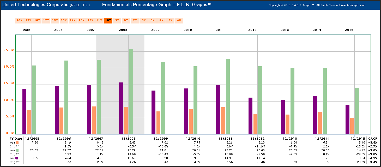Click the 12/2015 FY date cell
381x167 pixels.
pos(357,138)
